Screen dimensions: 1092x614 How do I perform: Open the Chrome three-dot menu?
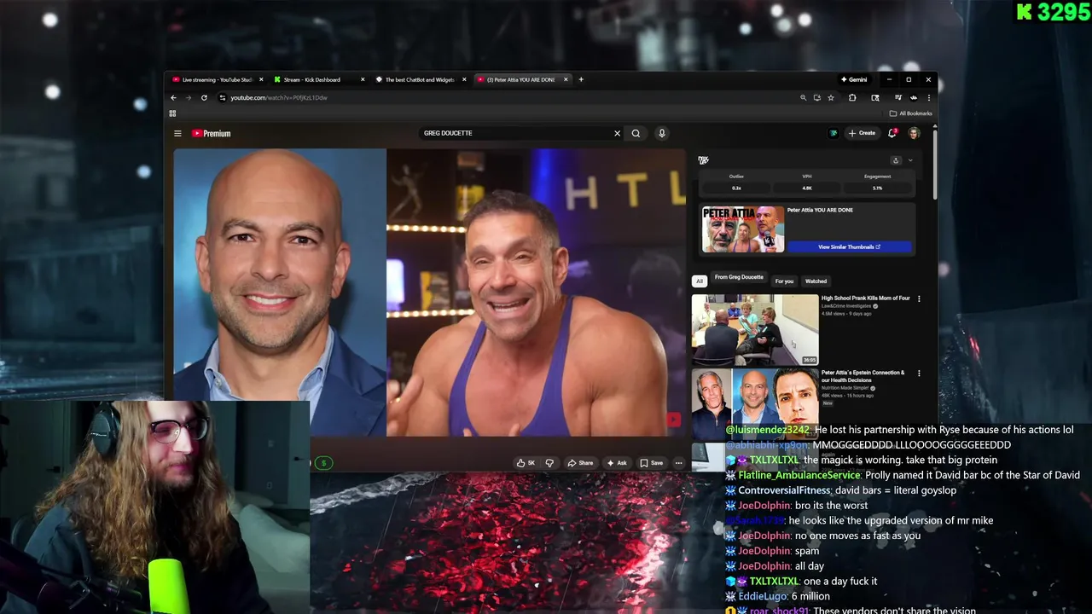pos(929,97)
